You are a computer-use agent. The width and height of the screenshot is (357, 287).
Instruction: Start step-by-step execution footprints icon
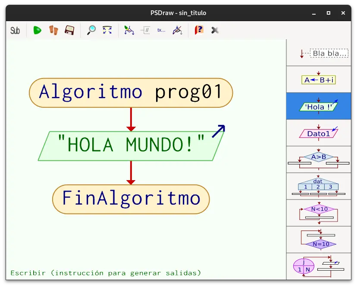tap(53, 30)
